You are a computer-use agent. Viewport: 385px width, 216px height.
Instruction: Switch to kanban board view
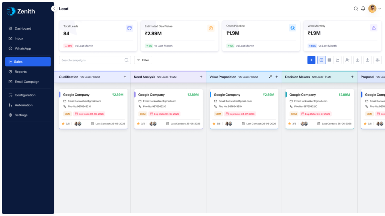point(321,60)
